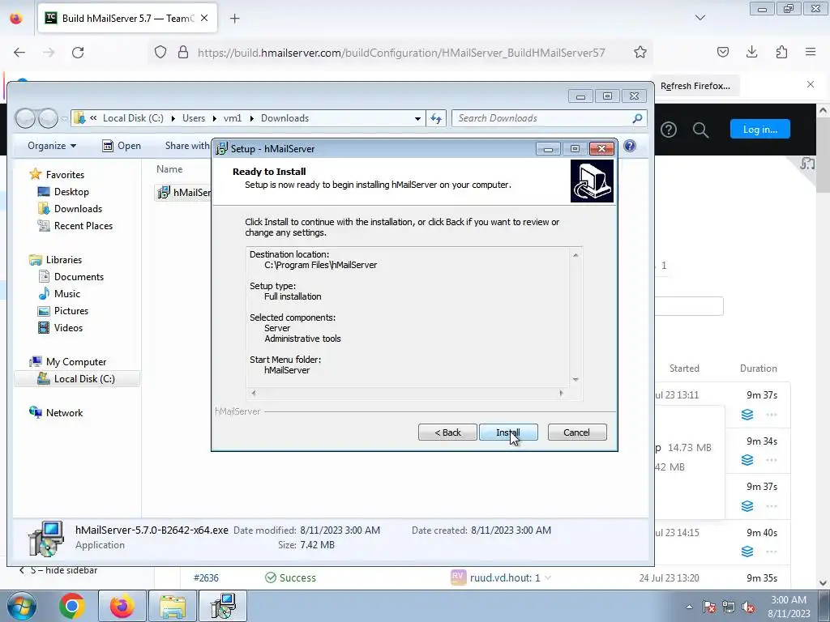Image resolution: width=830 pixels, height=622 pixels.
Task: Open TeamCity help question-mark icon
Action: [x=669, y=130]
